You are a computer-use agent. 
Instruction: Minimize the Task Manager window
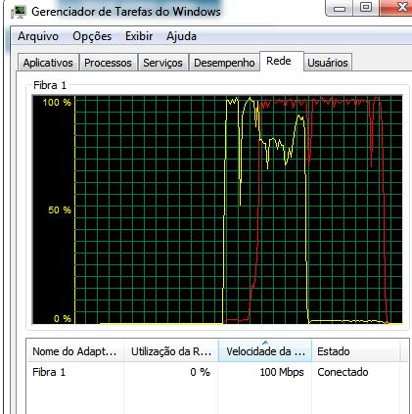(340, 8)
